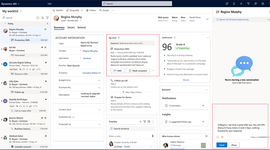Image resolution: width=270 pixels, height=150 pixels.
Task: Open the settings gear icon in top bar
Action: click(263, 4)
